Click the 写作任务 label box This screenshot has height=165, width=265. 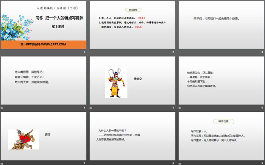point(221,121)
